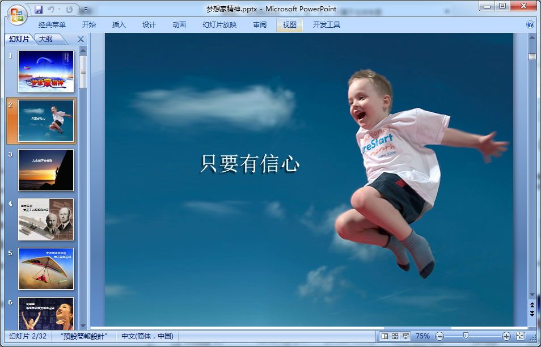This screenshot has width=541, height=347.
Task: Zoom in with the plus button
Action: pos(506,336)
